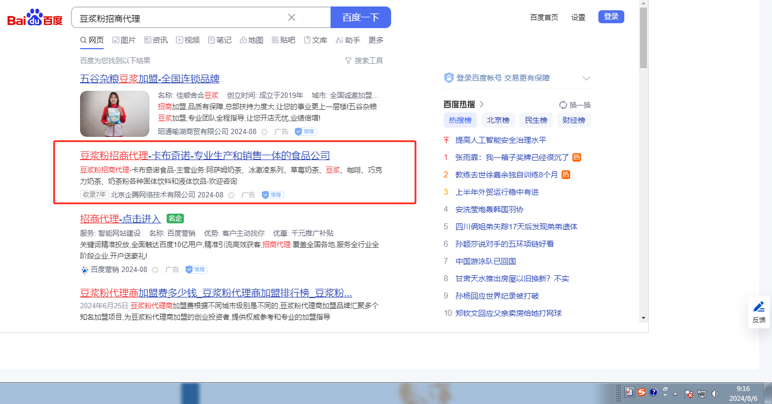Expand 百度热搜 with the arrow
772x404 pixels.
pyautogui.click(x=481, y=104)
